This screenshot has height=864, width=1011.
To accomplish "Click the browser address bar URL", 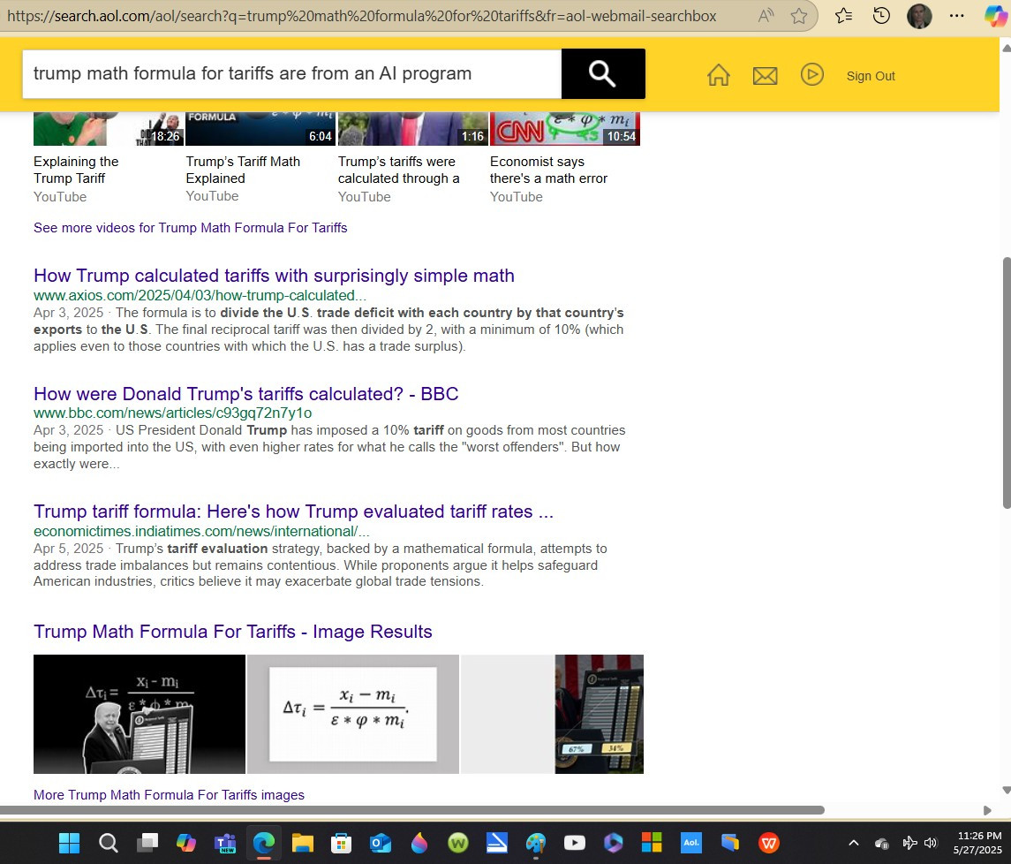I will (x=362, y=16).
